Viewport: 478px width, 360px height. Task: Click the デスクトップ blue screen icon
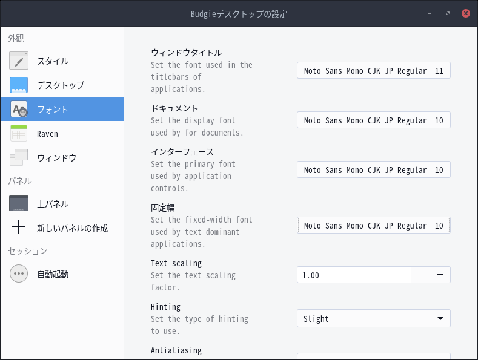tap(19, 85)
